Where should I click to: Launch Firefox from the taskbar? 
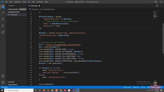click(44, 90)
